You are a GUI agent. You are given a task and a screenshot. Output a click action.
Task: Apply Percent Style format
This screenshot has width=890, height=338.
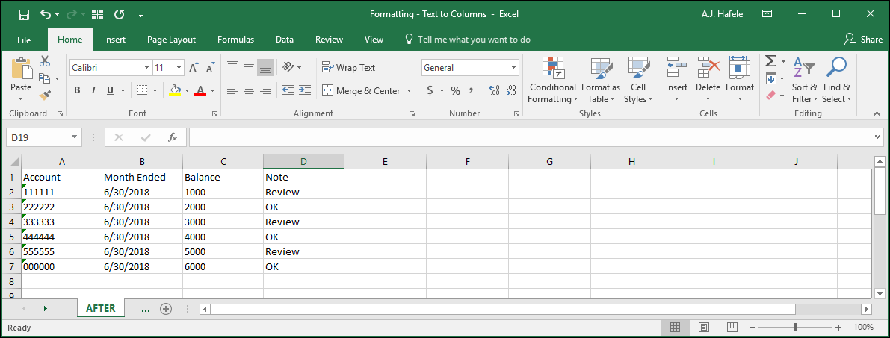click(x=455, y=90)
